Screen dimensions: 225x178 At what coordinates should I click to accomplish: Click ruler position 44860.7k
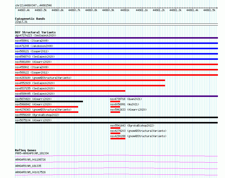point(74,10)
